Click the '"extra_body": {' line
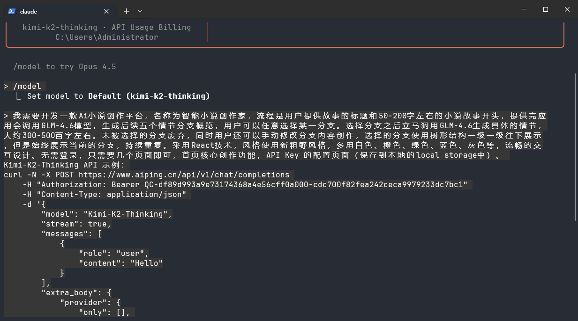Screen dimensions: 578x321 coord(76,292)
